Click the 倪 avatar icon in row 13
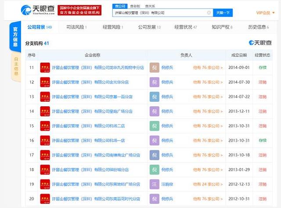Image resolution: width=281 pixels, height=208 pixels. tap(155, 97)
